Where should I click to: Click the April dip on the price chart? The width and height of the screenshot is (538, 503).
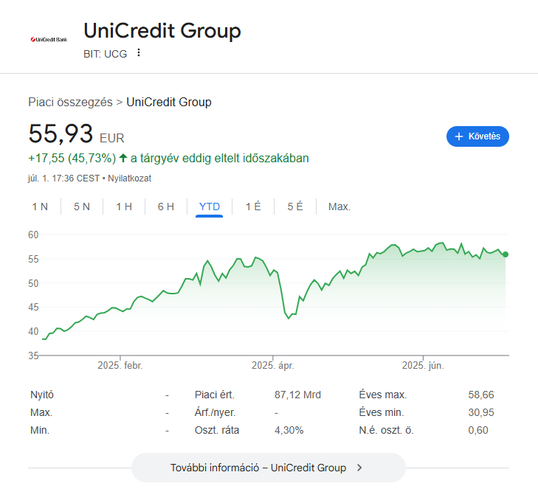(289, 318)
